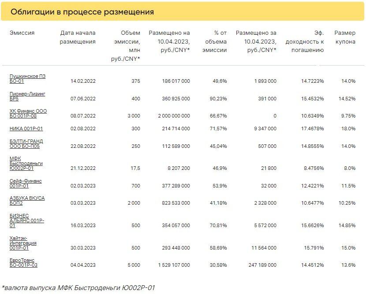Click the Эмиссия column header

tap(22, 33)
